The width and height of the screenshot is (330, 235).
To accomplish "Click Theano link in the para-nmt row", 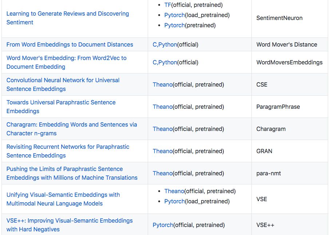I will coord(163,174).
